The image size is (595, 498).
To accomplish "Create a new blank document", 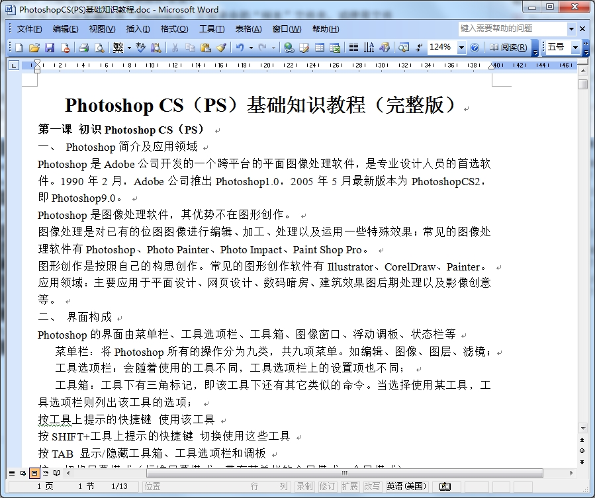I will 19,48.
